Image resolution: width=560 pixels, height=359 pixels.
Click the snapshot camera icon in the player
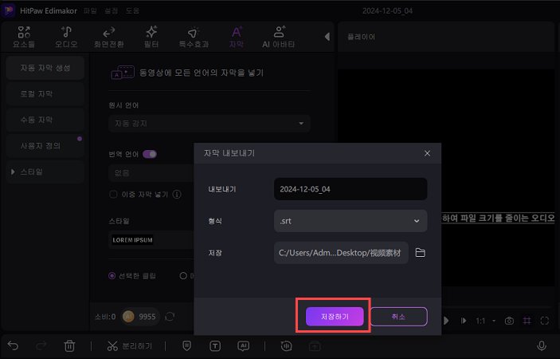[509, 321]
